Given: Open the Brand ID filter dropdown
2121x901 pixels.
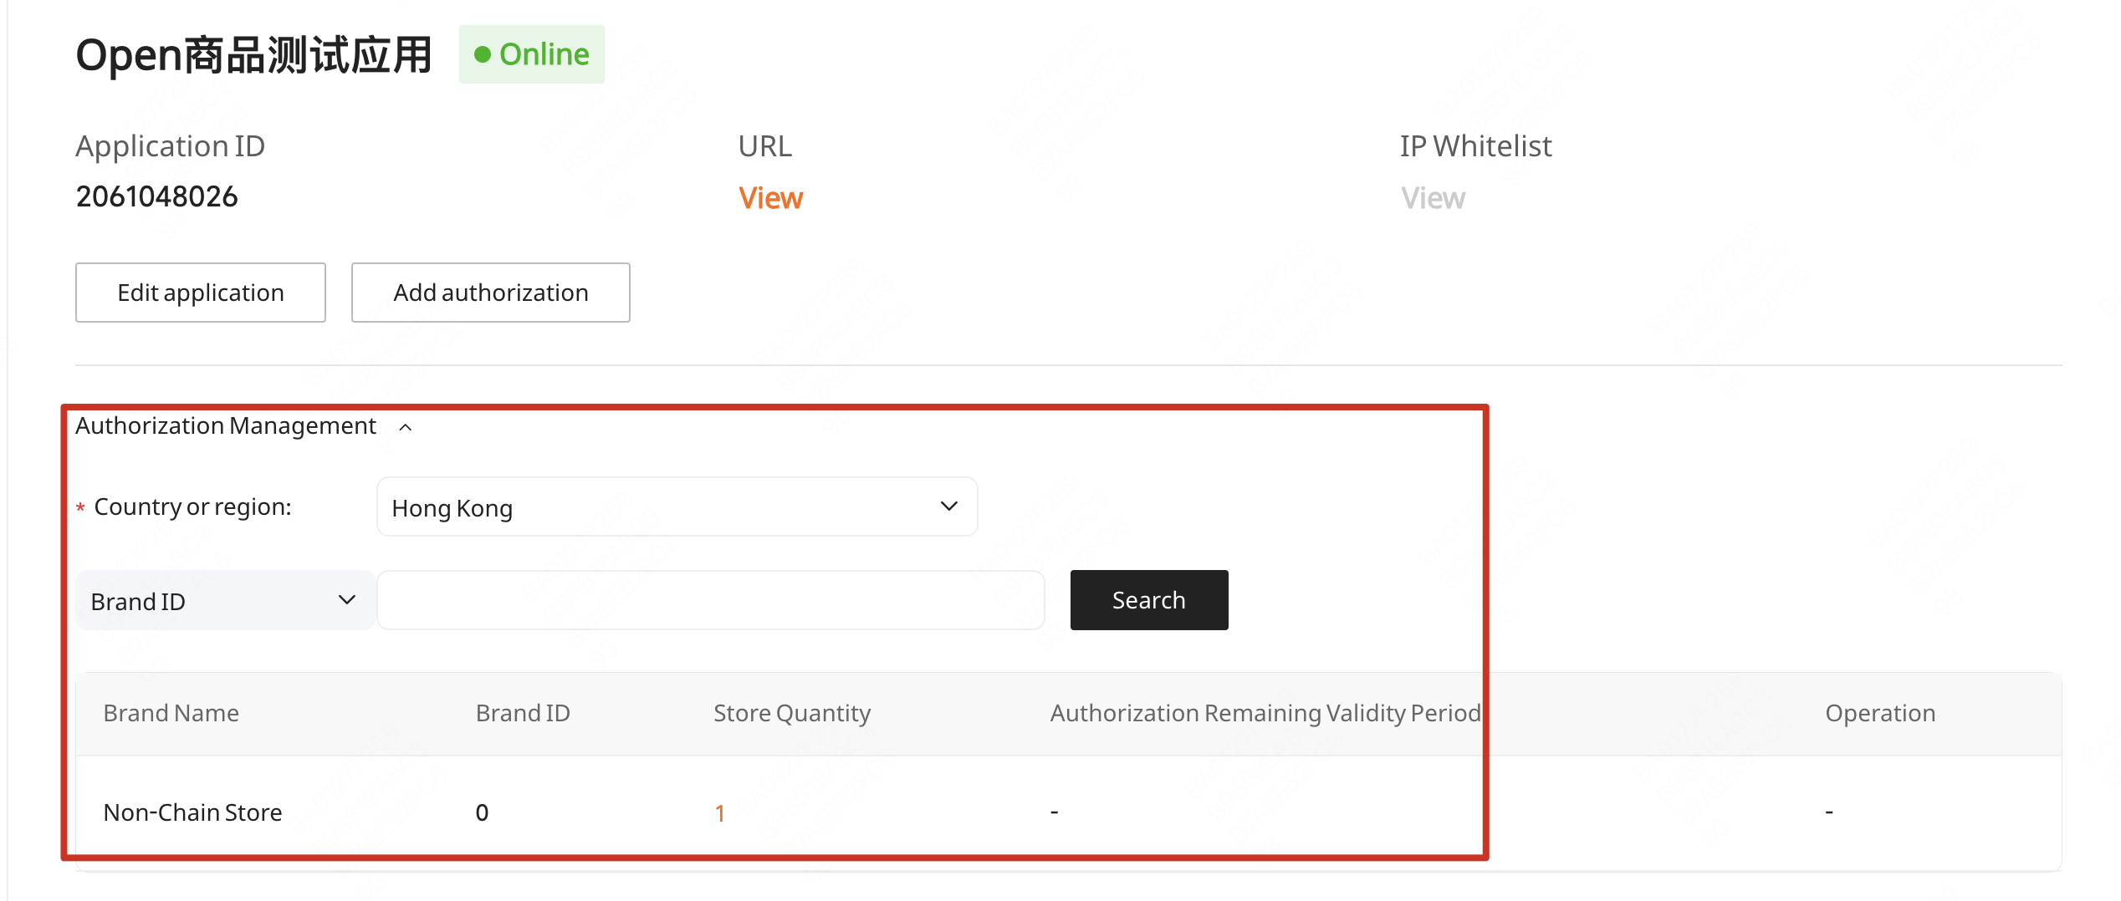Looking at the screenshot, I should point(224,600).
